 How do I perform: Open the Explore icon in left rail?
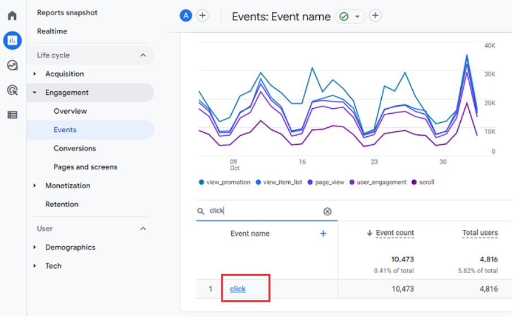pyautogui.click(x=12, y=65)
